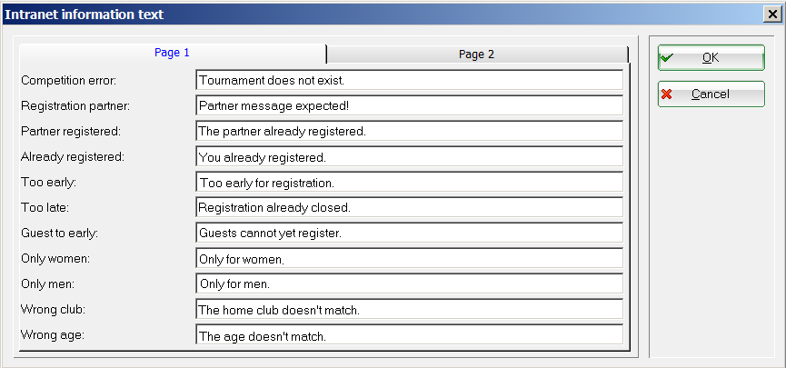Select the Wrong club text field
Viewport: 786px width, 368px height.
[x=409, y=310]
